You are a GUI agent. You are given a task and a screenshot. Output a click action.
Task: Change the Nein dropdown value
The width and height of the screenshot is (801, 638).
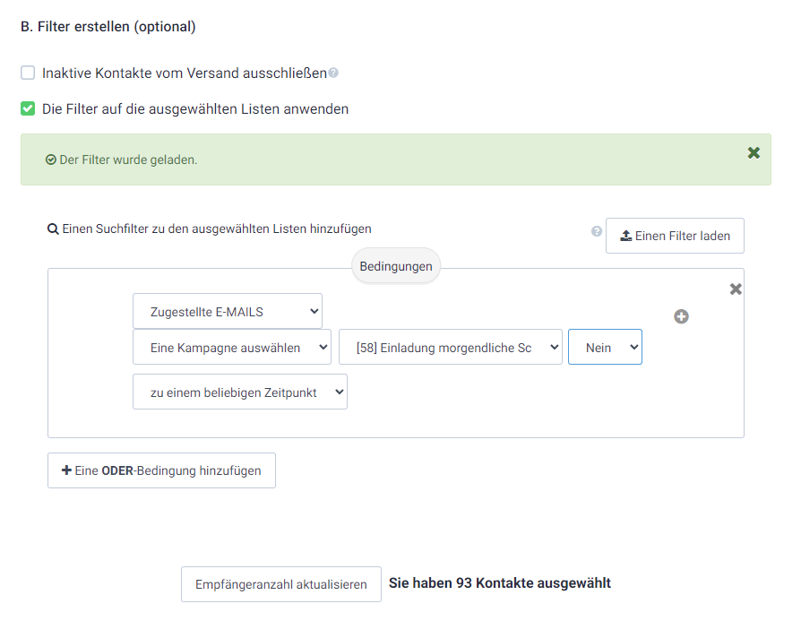[x=605, y=347]
